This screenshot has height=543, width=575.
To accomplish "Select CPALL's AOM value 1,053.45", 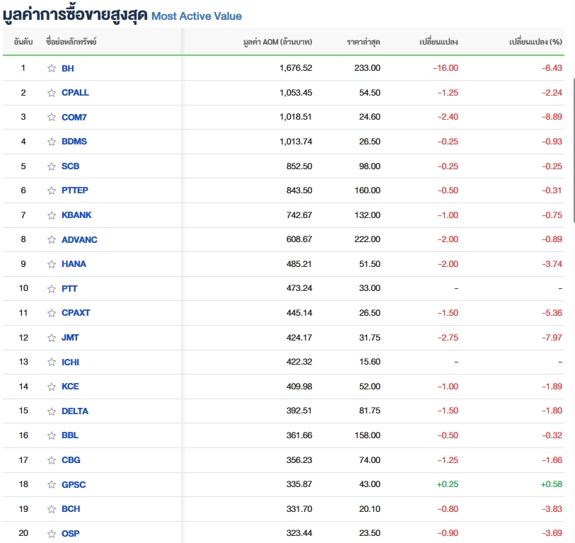I will [296, 93].
